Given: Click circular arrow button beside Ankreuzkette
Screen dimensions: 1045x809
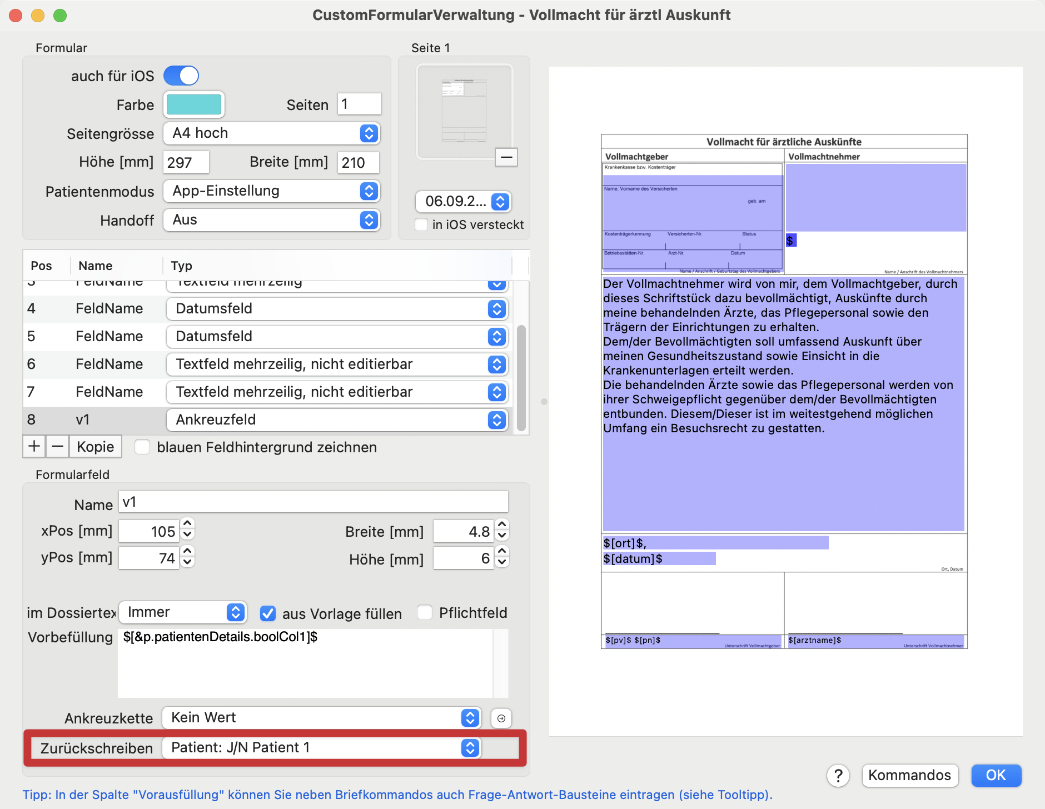Looking at the screenshot, I should pos(501,718).
